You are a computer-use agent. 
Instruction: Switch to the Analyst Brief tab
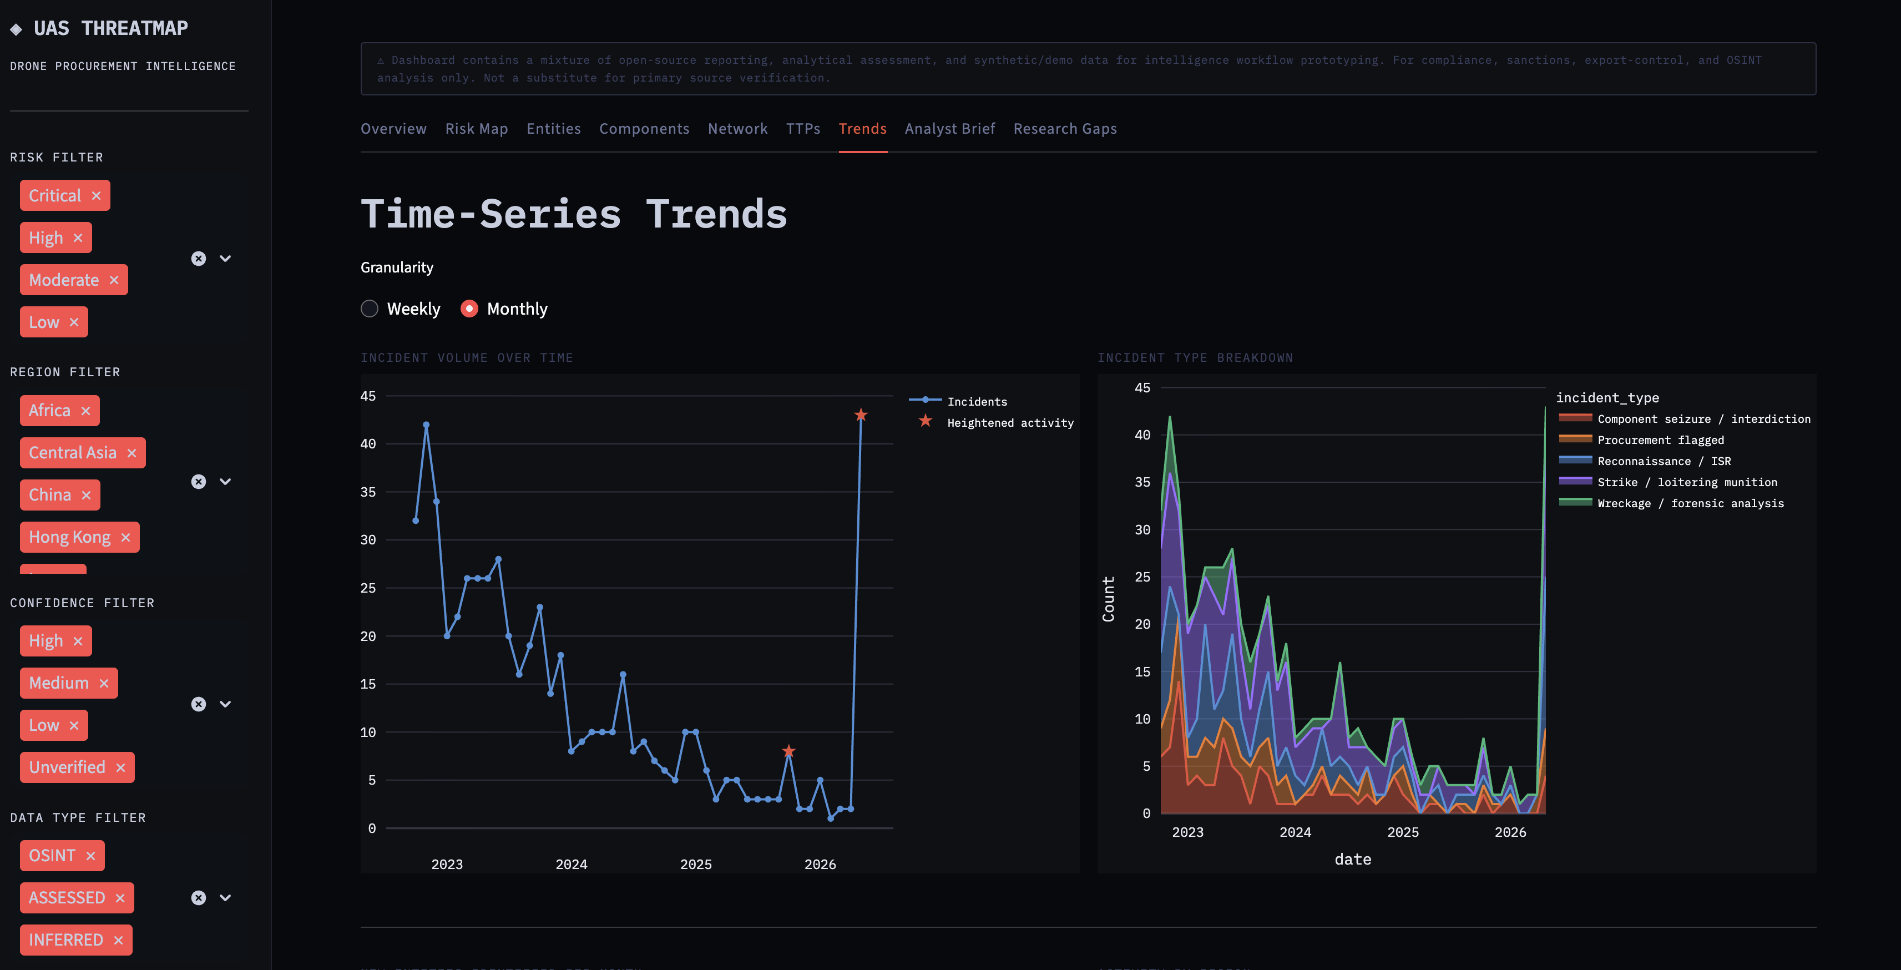click(x=950, y=128)
